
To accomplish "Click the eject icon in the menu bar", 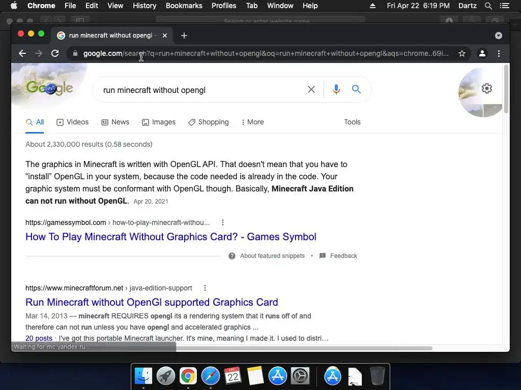I will (x=372, y=6).
